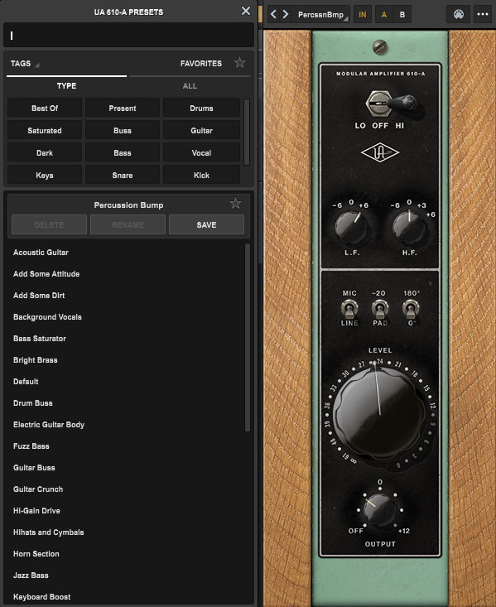496x607 pixels.
Task: Load the Background Vocals preset
Action: (x=47, y=316)
